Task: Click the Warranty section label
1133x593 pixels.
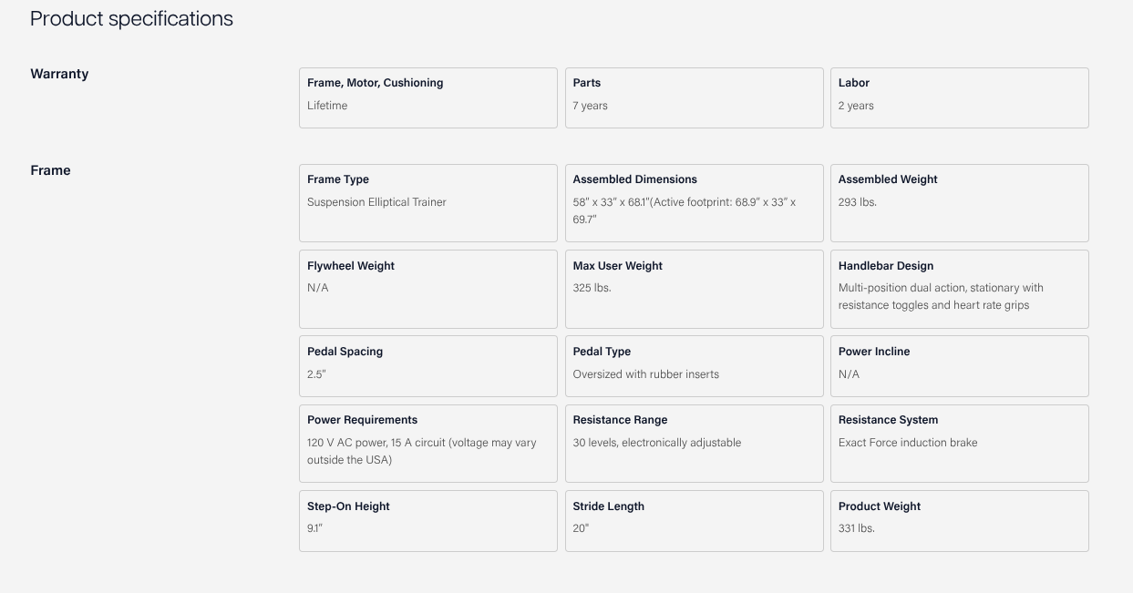Action: click(59, 74)
